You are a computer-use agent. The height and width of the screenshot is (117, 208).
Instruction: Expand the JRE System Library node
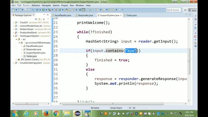(16, 59)
